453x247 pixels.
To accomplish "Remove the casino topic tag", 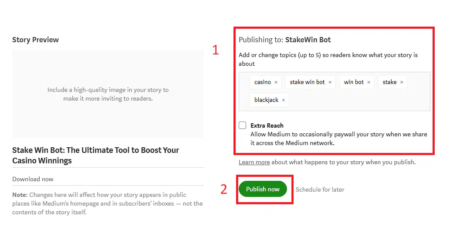I will (276, 82).
